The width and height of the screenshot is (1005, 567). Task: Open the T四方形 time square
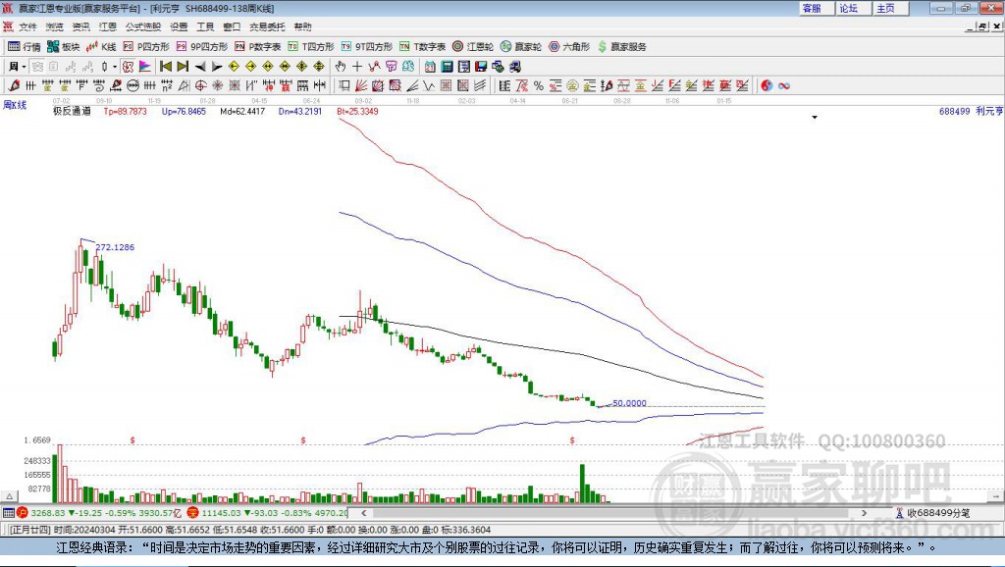[311, 47]
